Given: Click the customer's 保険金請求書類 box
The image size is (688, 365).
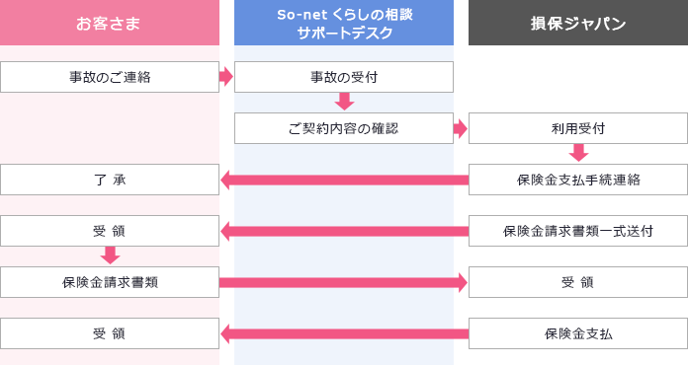Looking at the screenshot, I should coord(110,282).
